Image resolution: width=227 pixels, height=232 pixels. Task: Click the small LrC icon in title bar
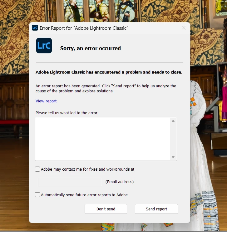click(x=35, y=28)
